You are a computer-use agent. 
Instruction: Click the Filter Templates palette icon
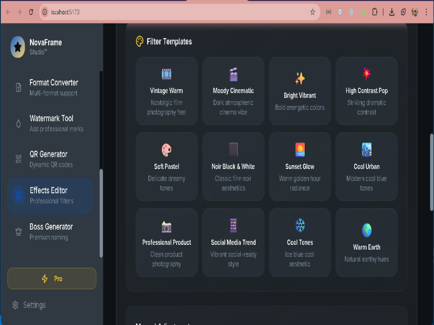click(140, 42)
